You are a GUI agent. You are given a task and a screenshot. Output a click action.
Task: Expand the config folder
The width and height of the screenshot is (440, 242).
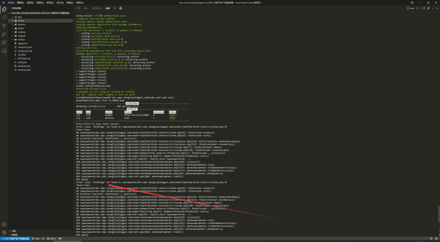41,21
